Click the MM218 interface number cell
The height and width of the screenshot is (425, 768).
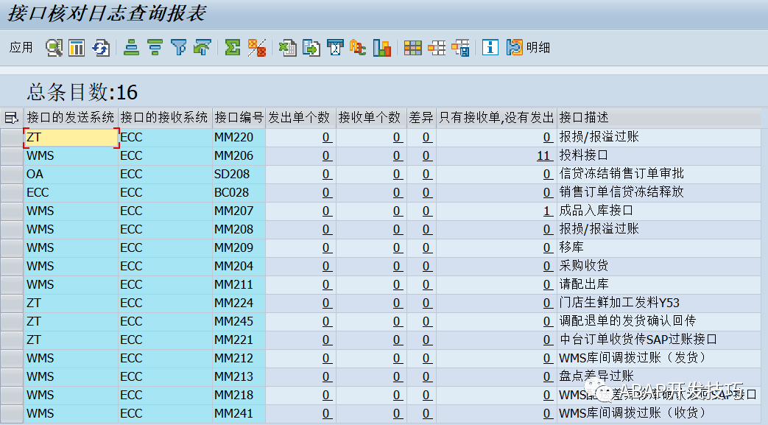(239, 395)
